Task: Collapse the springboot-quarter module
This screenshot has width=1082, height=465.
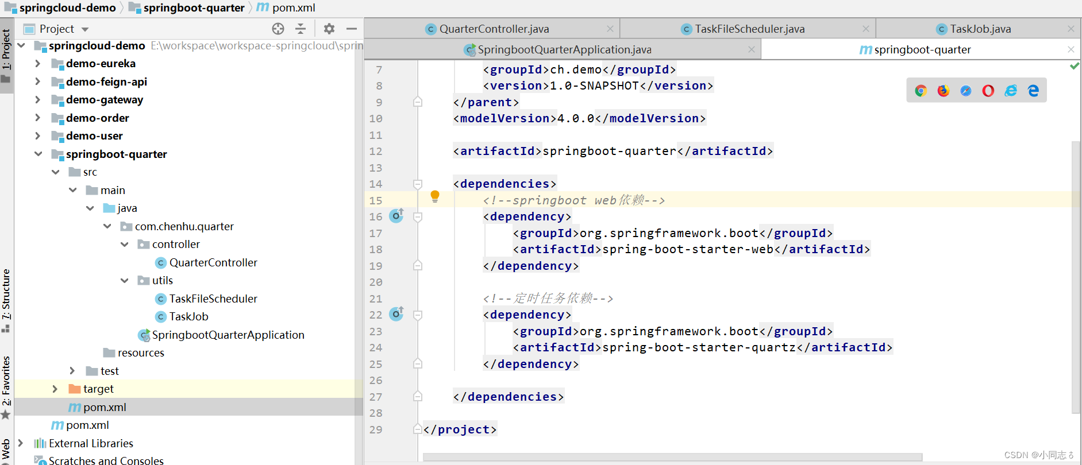Action: point(38,154)
